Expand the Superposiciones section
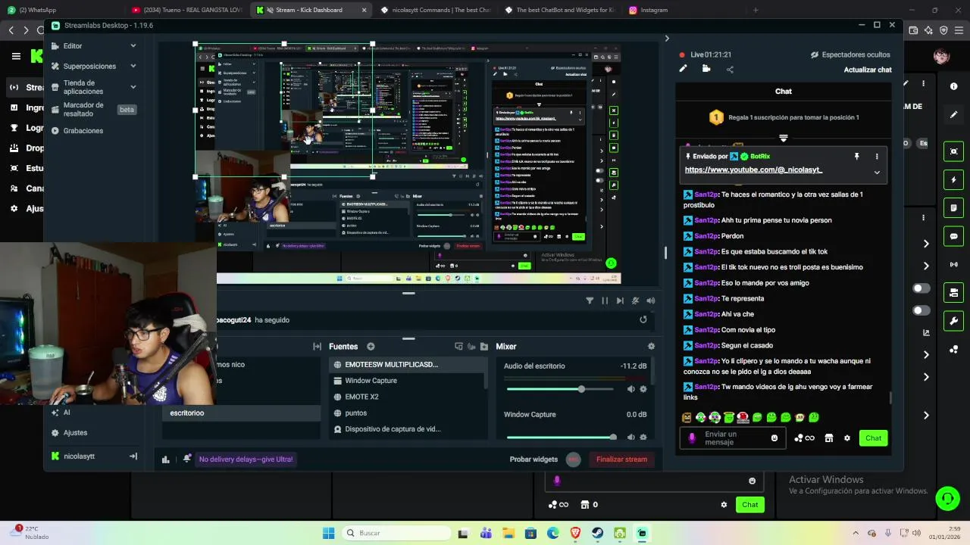 point(133,66)
